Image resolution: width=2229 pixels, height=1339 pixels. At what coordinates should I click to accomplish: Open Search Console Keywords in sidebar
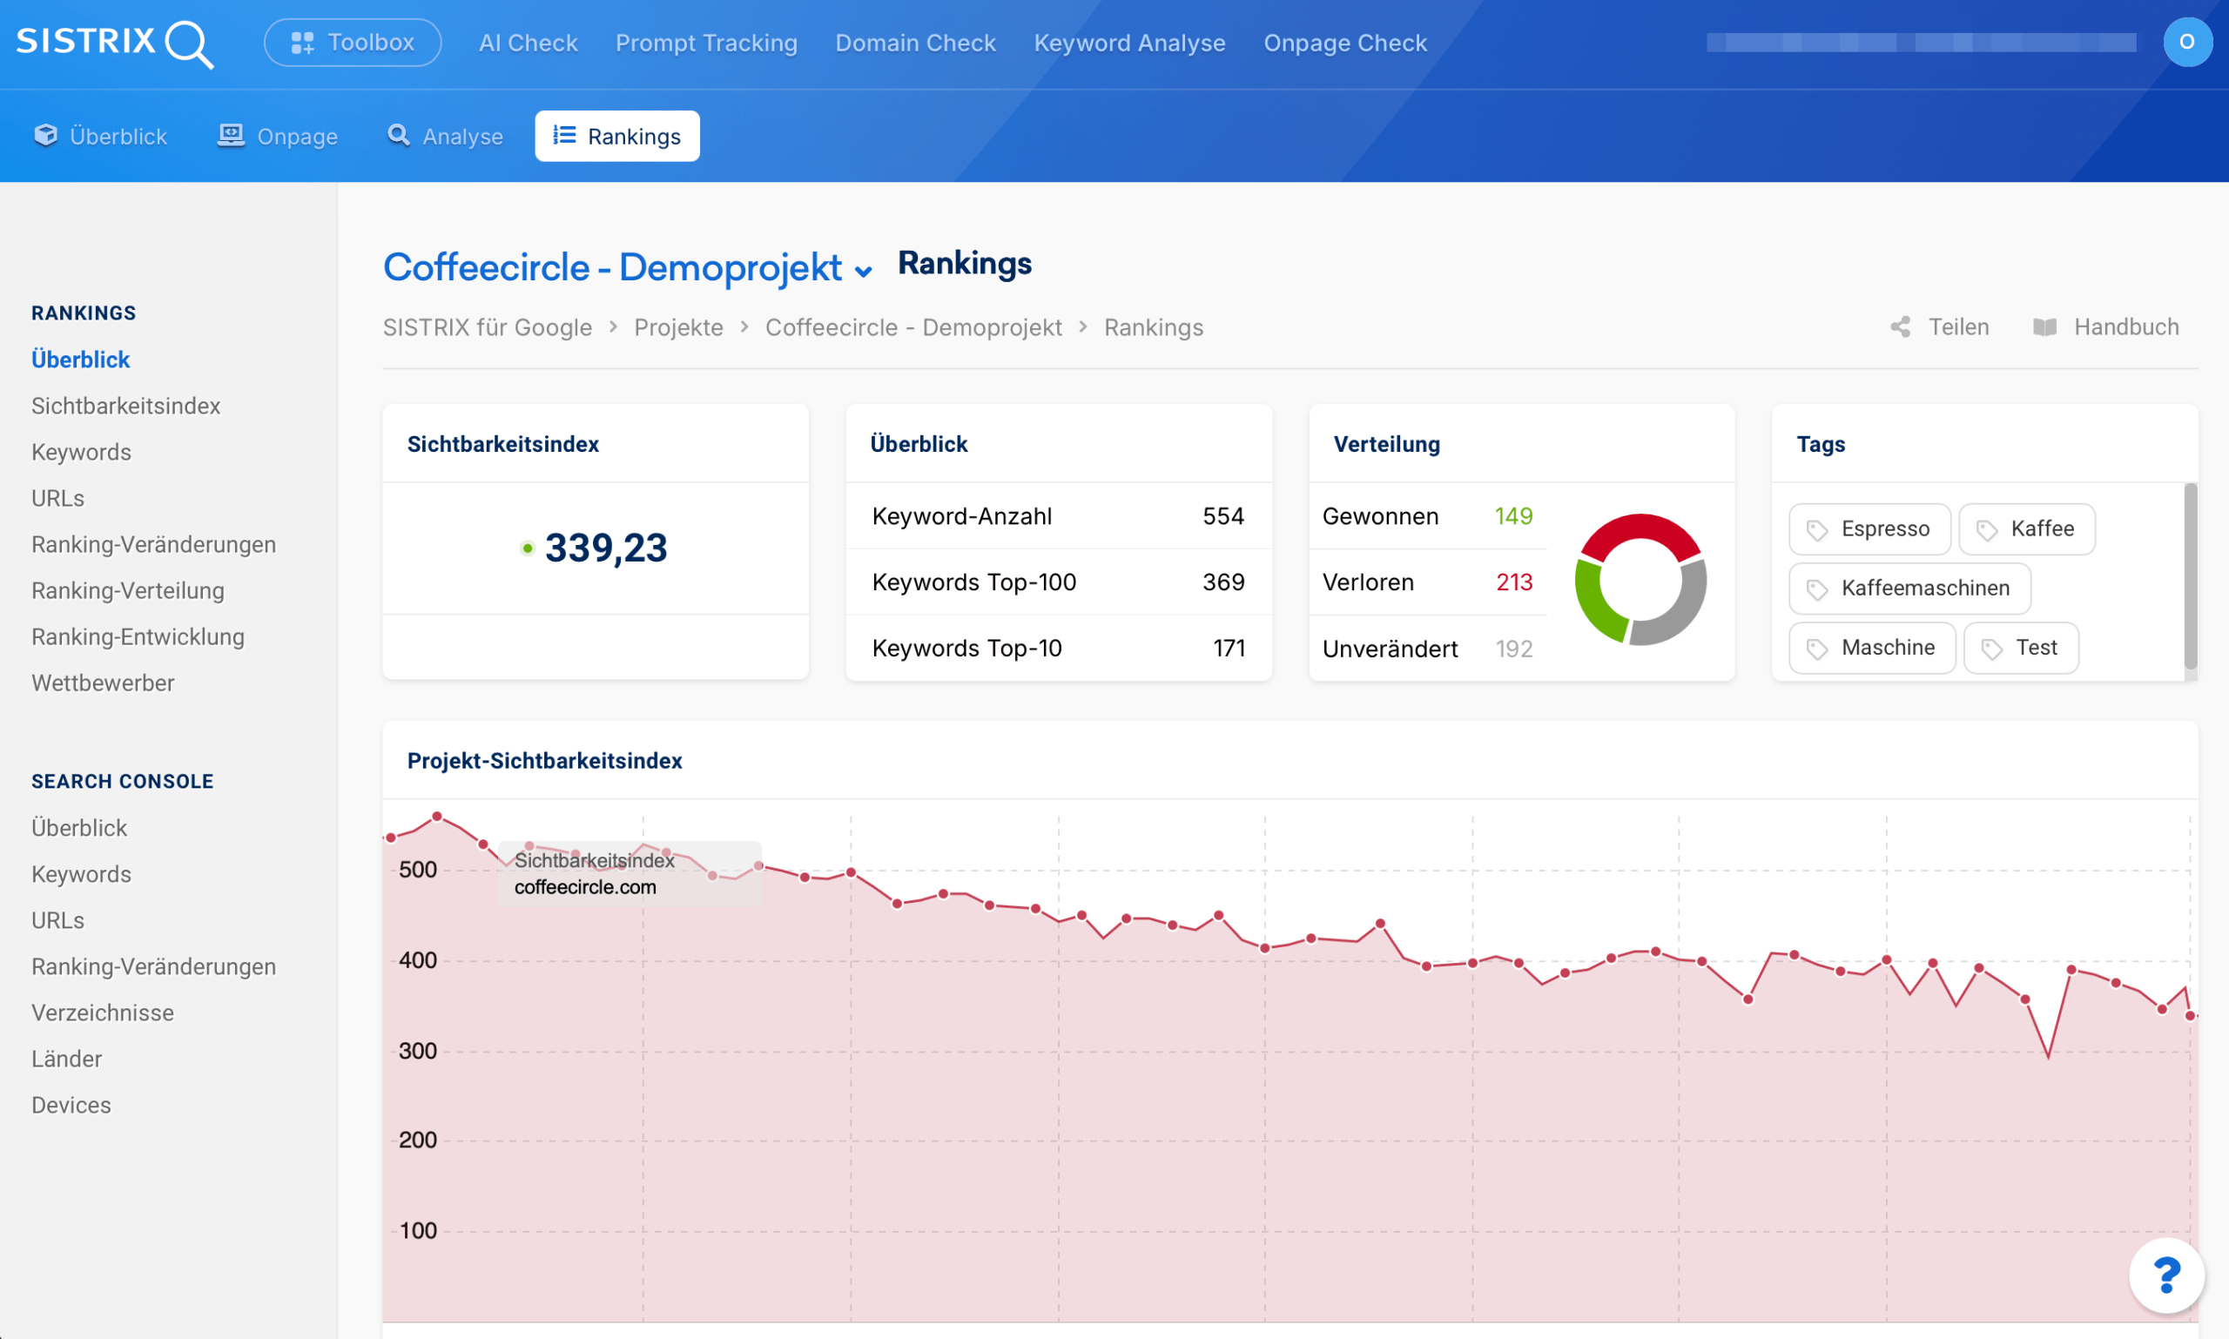coord(81,874)
